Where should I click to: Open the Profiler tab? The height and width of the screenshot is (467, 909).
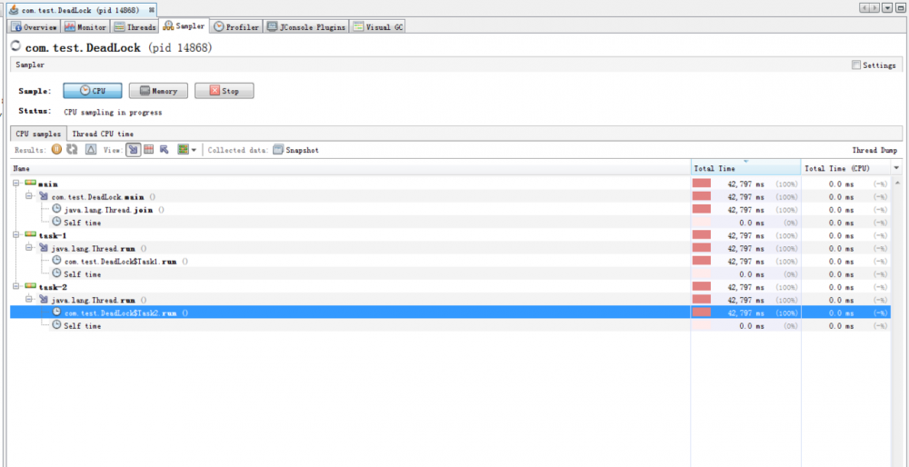[x=236, y=26]
